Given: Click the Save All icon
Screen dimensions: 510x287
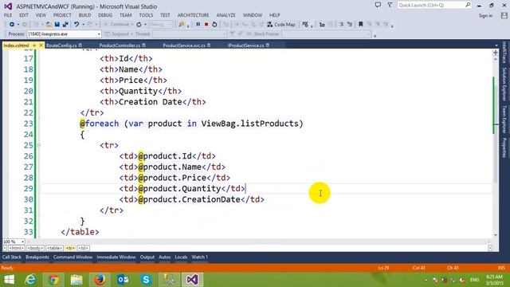Looking at the screenshot, I should click(65, 25).
